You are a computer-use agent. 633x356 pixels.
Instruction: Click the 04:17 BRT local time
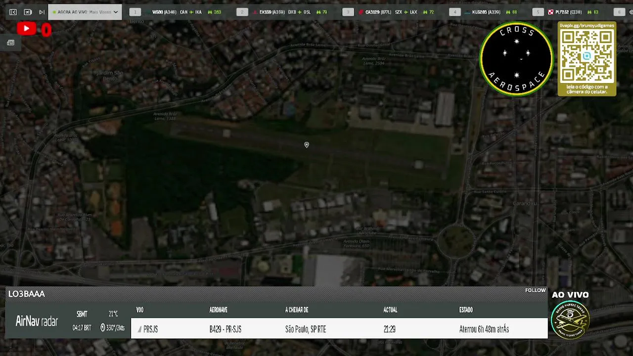pos(82,328)
